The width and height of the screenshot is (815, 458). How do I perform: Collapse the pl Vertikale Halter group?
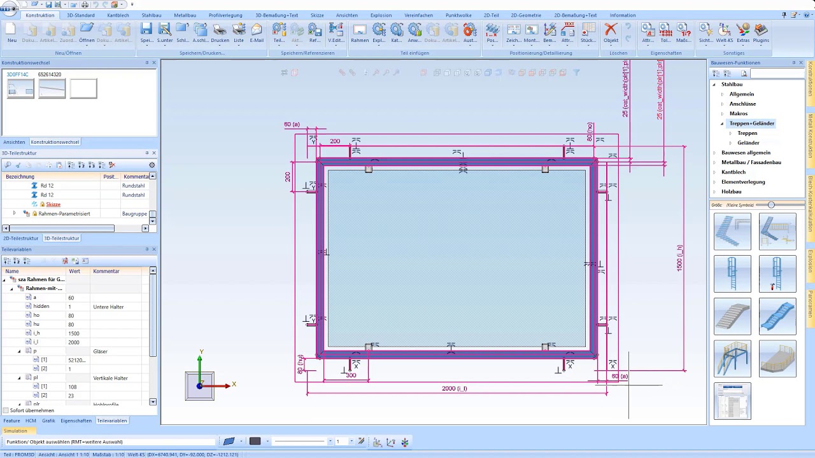click(19, 378)
